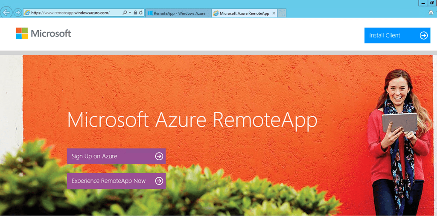Switch to RemoteApp - Windows Azure tab
This screenshot has width=437, height=219.
[x=178, y=13]
